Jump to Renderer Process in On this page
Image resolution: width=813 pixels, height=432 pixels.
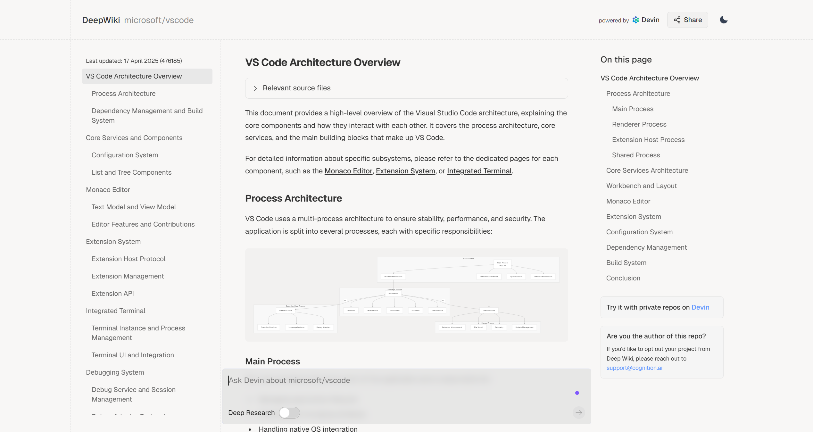(639, 124)
